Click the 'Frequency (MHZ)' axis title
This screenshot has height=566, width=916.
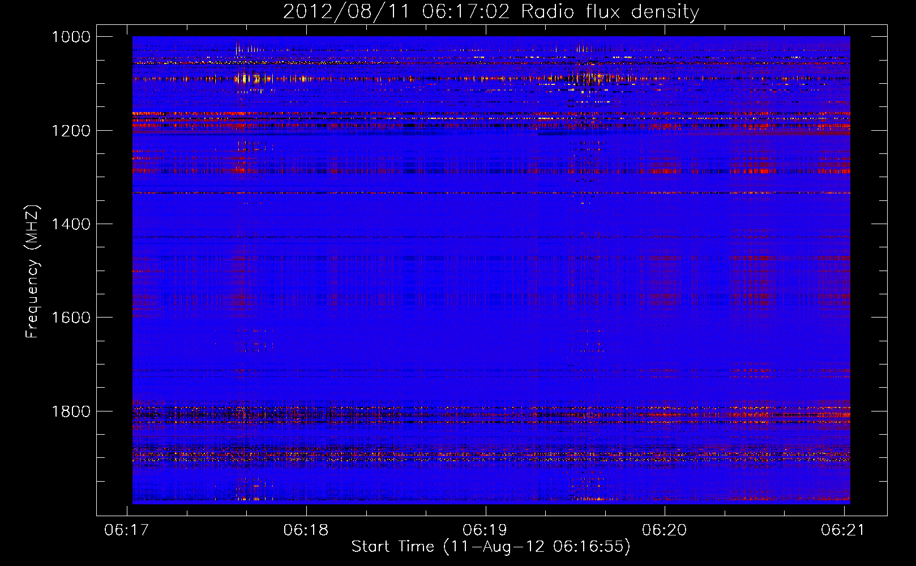33,272
